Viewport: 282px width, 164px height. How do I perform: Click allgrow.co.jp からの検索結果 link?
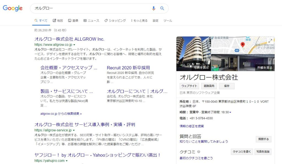click(x=61, y=114)
